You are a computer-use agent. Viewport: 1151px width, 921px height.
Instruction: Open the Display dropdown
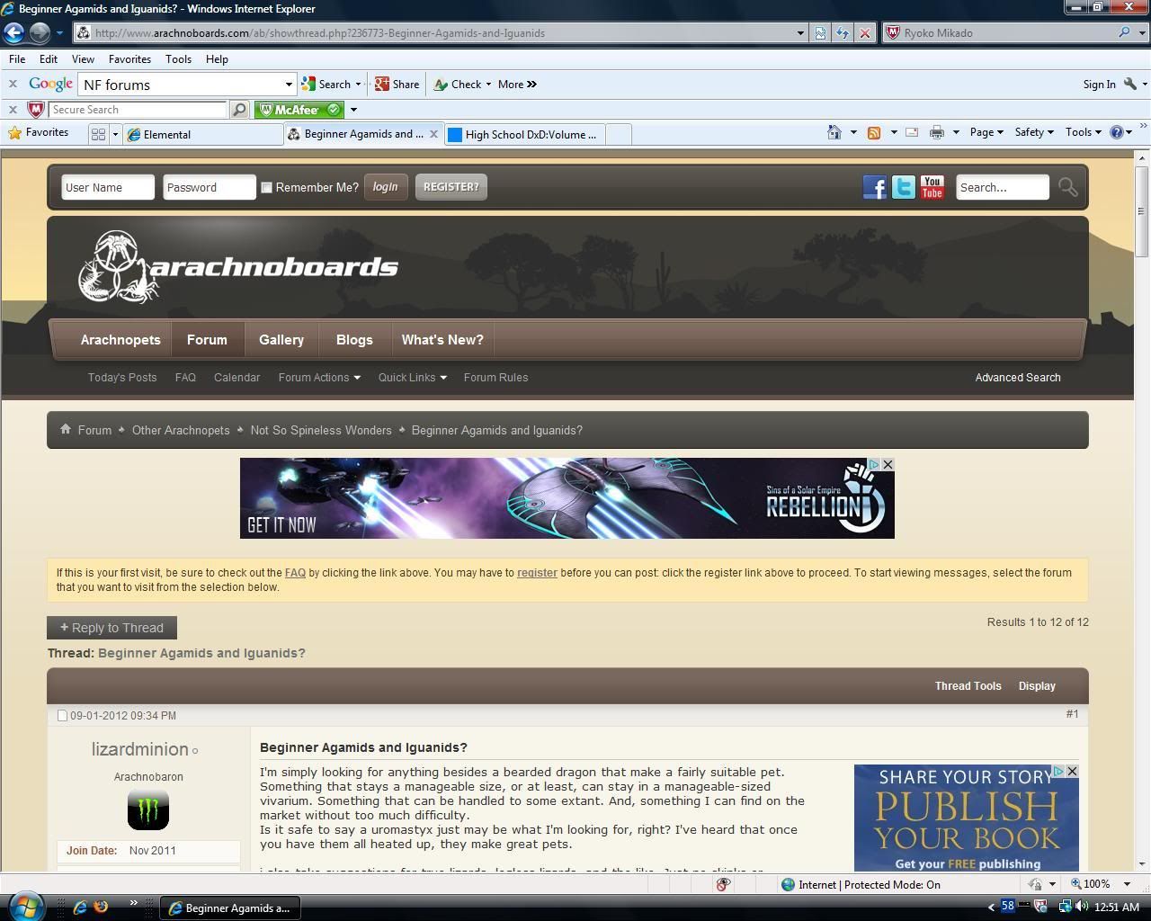coord(1037,686)
